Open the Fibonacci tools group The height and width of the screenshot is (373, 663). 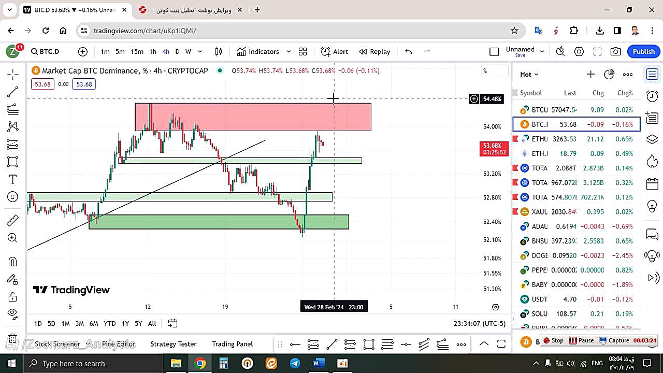coord(13,109)
